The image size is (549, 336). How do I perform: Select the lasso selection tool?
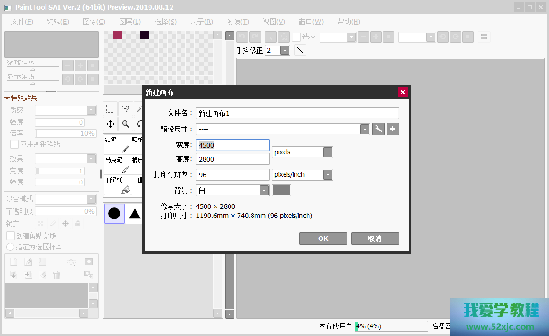[126, 108]
